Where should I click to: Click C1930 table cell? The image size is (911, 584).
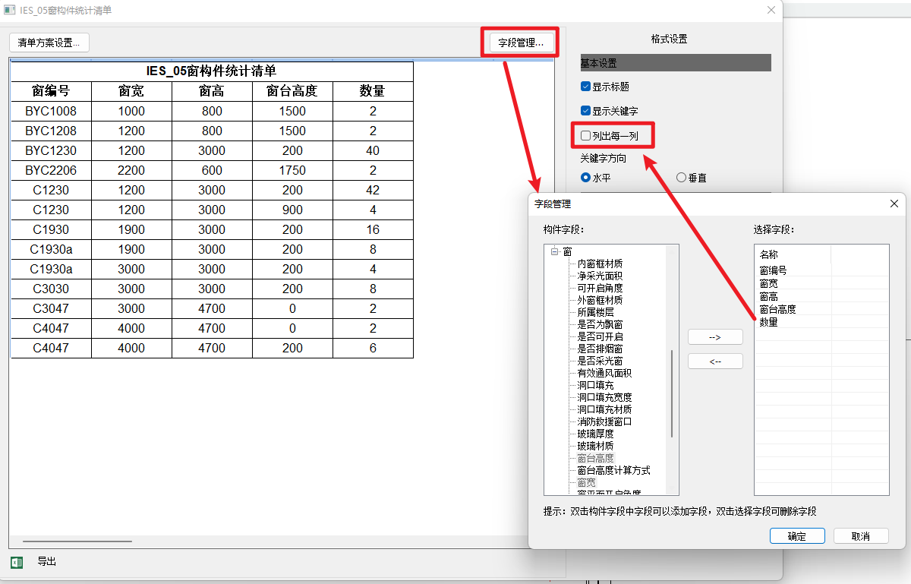coord(51,229)
